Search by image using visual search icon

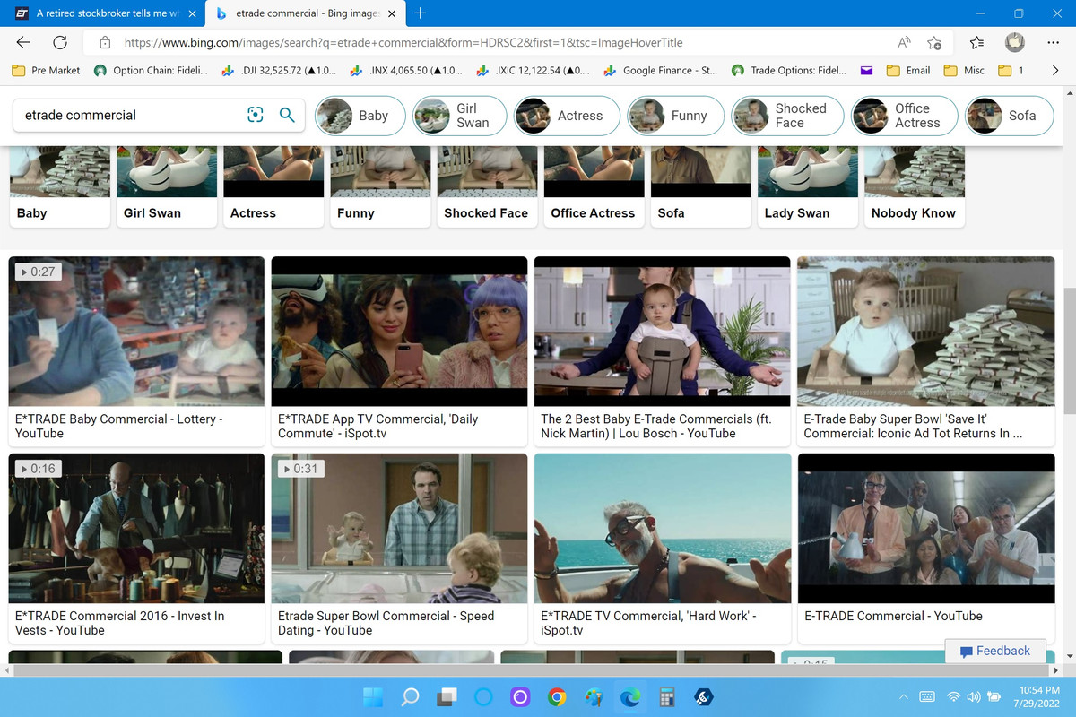coord(255,115)
